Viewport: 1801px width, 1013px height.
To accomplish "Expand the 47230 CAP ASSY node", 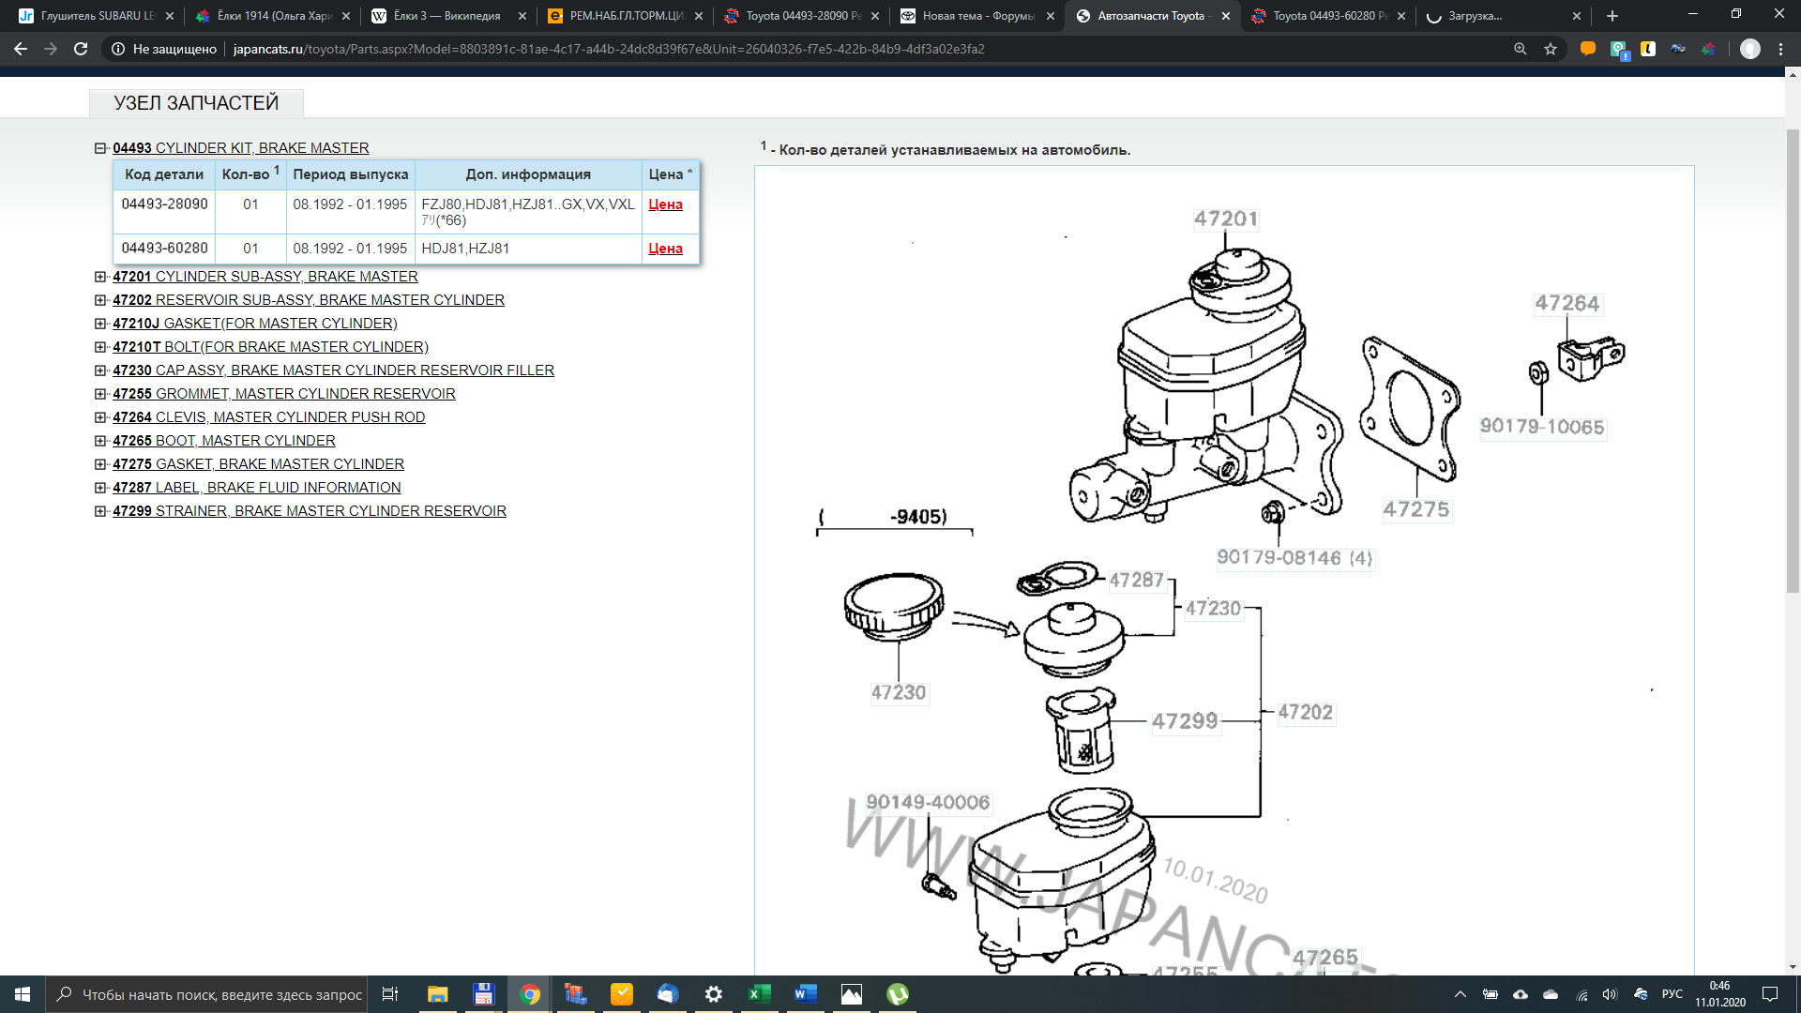I will (100, 370).
